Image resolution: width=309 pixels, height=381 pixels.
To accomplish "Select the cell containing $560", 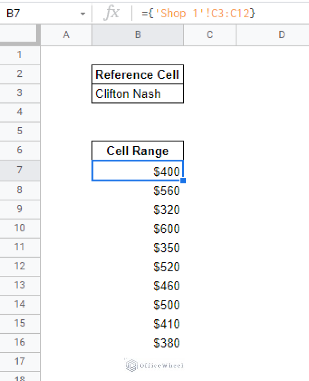I will point(137,191).
